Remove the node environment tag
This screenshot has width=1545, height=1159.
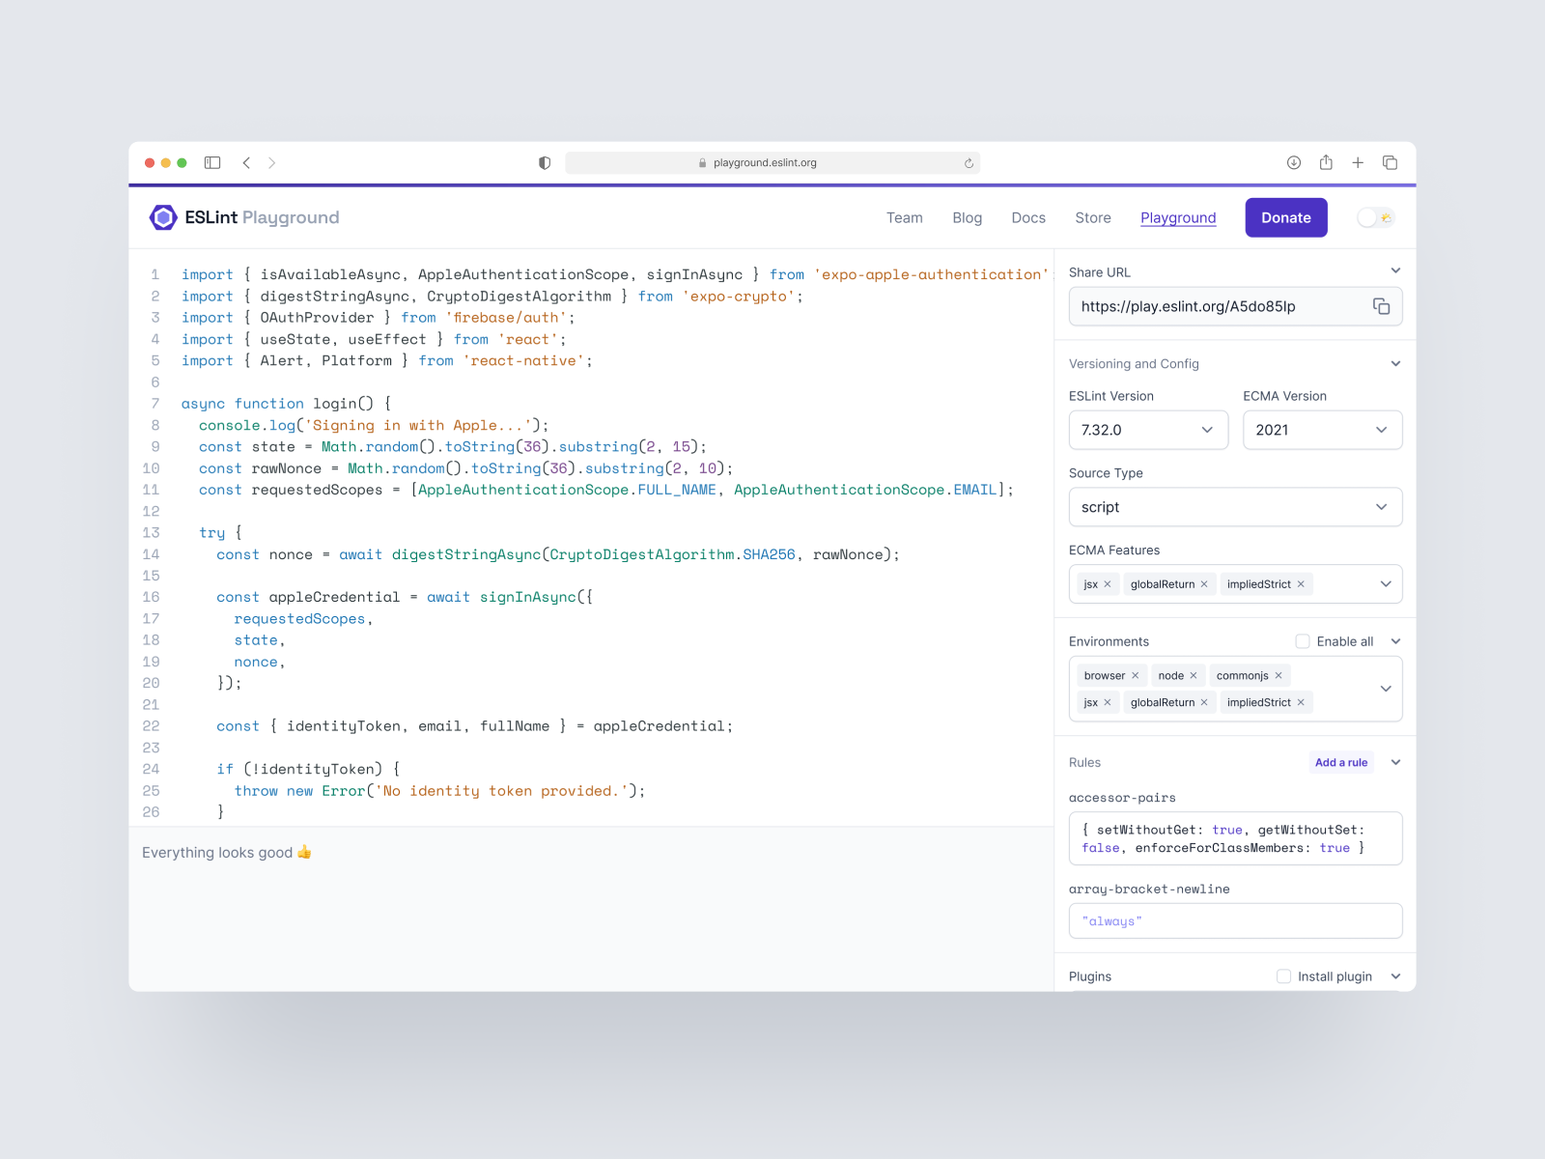(x=1194, y=675)
